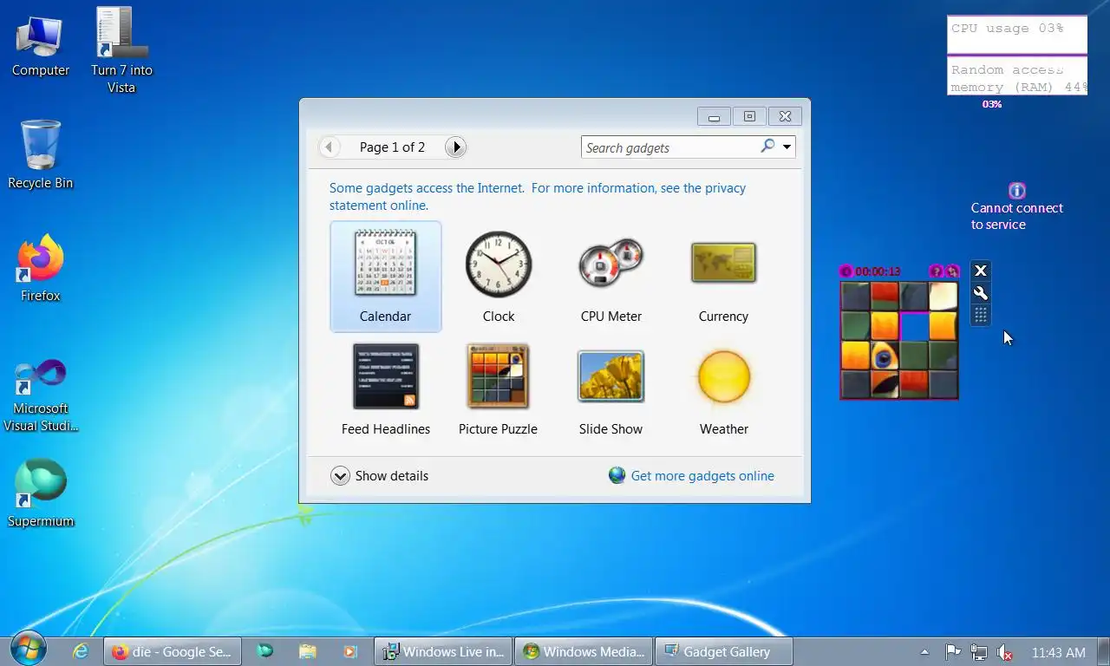Screen dimensions: 1110x666
Task: Open Get more gadgets online link
Action: pyautogui.click(x=691, y=476)
